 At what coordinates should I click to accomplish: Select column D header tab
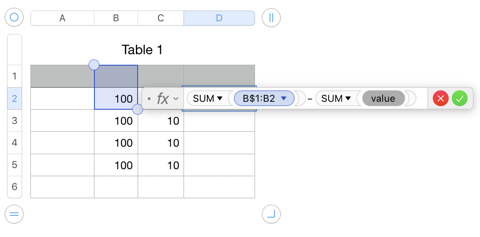pyautogui.click(x=219, y=18)
